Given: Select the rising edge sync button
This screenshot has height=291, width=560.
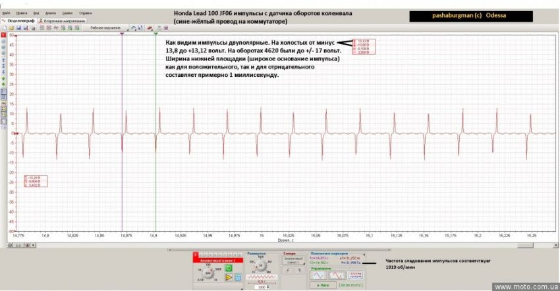Looking at the screenshot, I should coord(287,270).
